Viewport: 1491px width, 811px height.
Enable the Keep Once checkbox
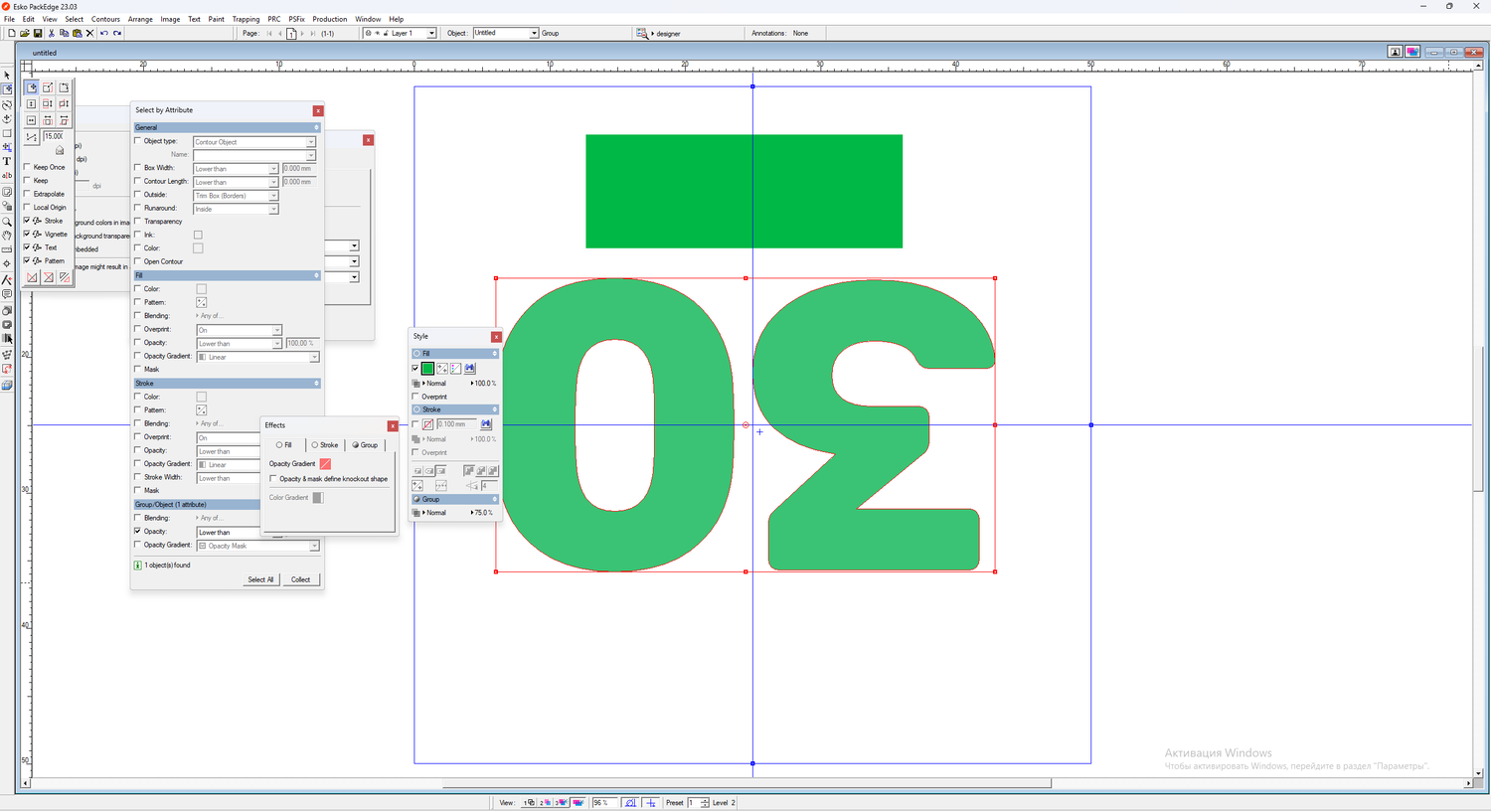27,167
